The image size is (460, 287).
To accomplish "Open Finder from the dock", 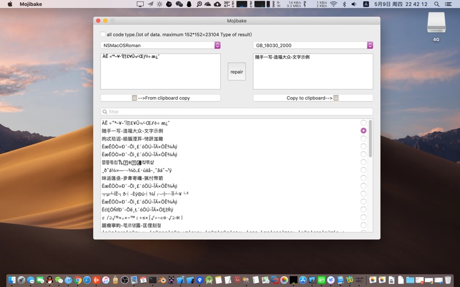I will pos(11,280).
